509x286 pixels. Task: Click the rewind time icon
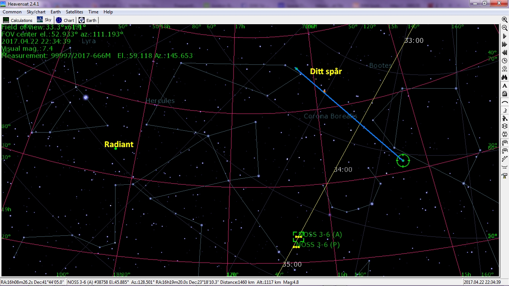505,53
